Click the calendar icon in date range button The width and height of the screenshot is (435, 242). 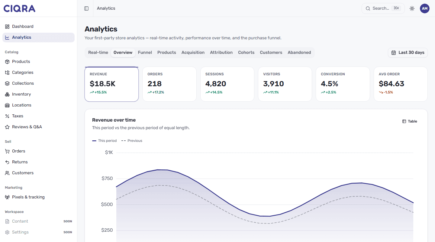(394, 53)
